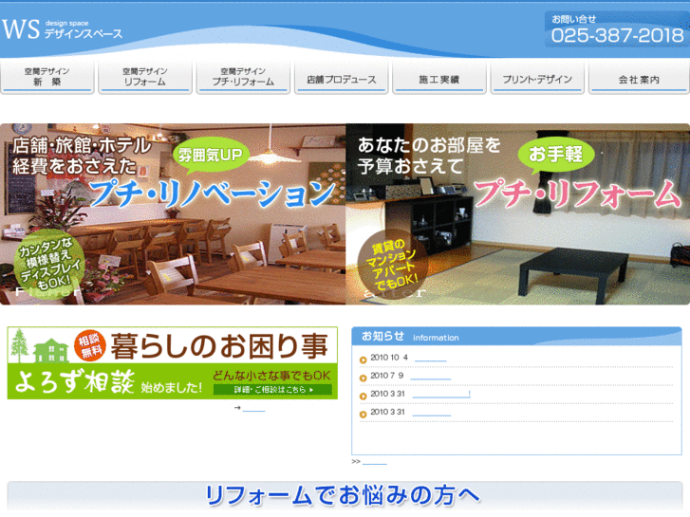The height and width of the screenshot is (517, 690).
Task: Click the 雰囲気UP green speech bubble
Action: coord(211,155)
